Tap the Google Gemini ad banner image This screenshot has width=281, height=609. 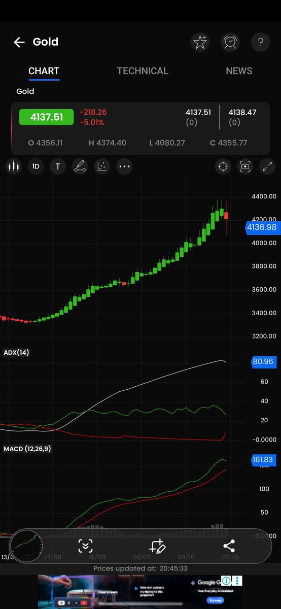click(x=140, y=592)
